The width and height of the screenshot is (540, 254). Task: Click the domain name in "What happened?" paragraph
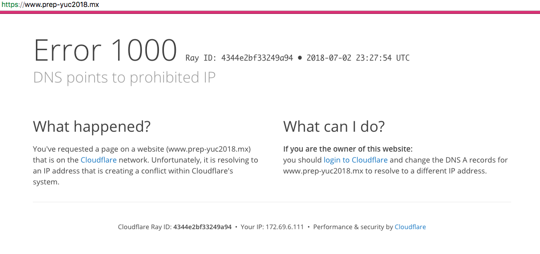pyautogui.click(x=208, y=149)
